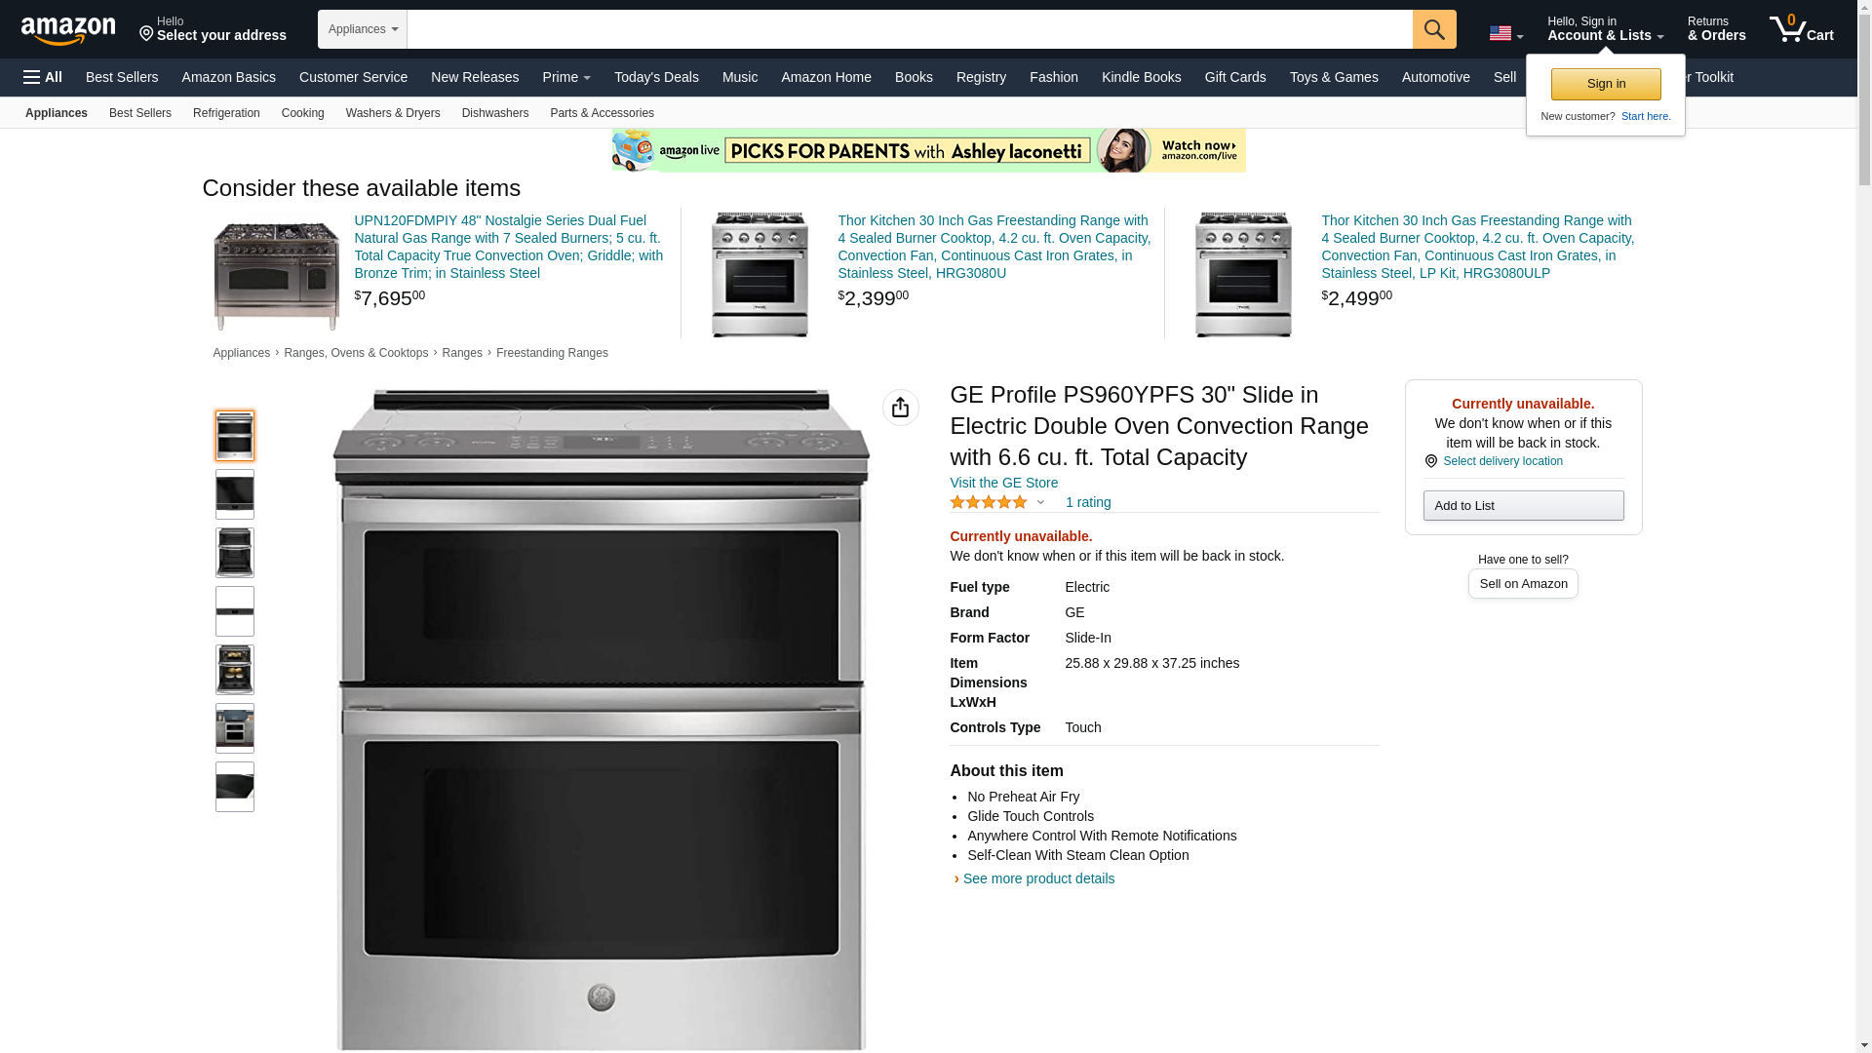1872x1053 pixels.
Task: Open the shopping cart icon
Action: click(1801, 28)
